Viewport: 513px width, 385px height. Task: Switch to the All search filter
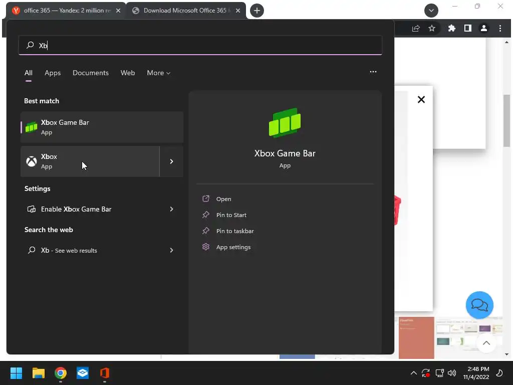(29, 73)
